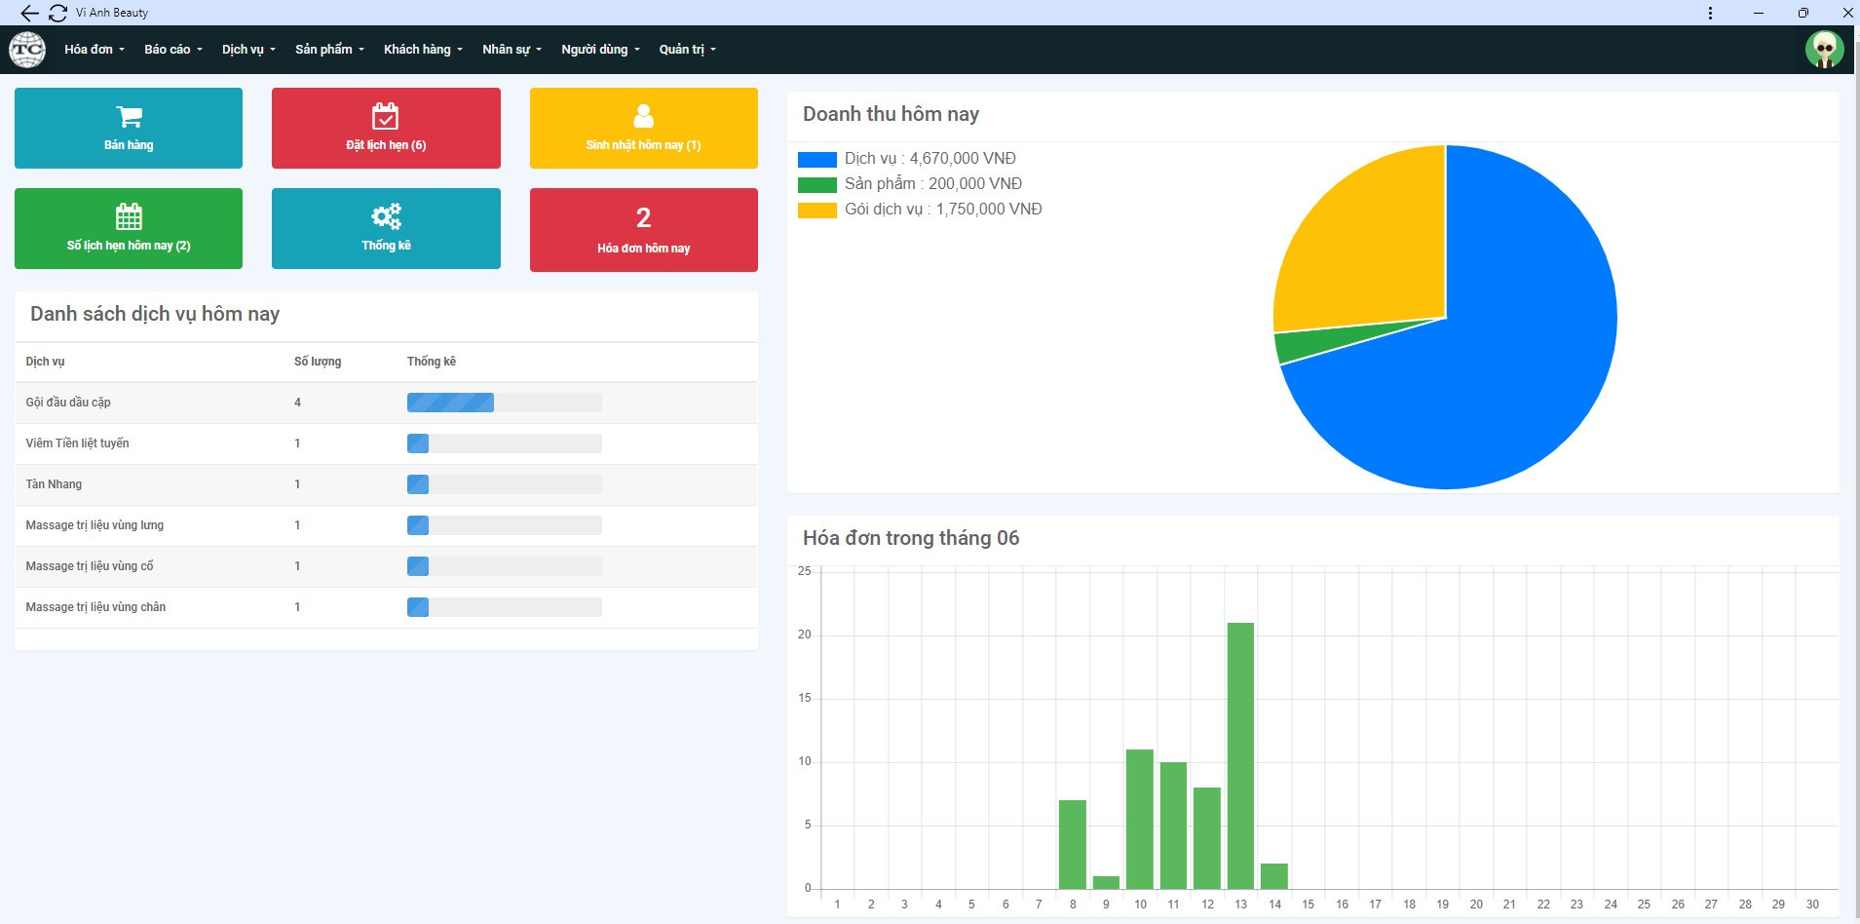The width and height of the screenshot is (1860, 924).
Task: Click the reload page icon
Action: pyautogui.click(x=57, y=13)
